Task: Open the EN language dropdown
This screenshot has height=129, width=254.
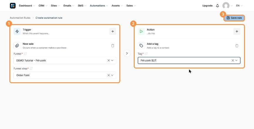Action: [x=239, y=6]
